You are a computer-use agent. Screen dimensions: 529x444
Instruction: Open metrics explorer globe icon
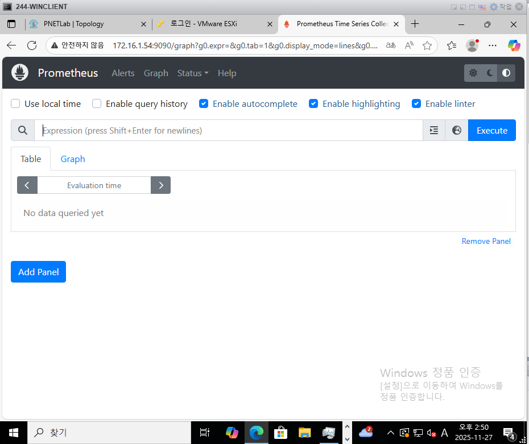click(456, 130)
